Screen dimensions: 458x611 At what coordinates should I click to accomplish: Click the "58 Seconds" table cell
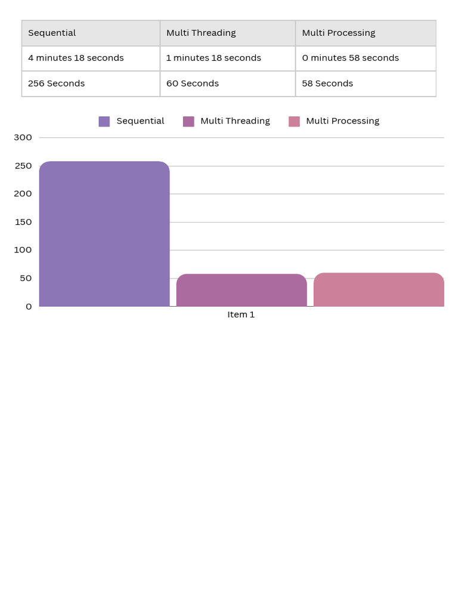[x=366, y=84]
